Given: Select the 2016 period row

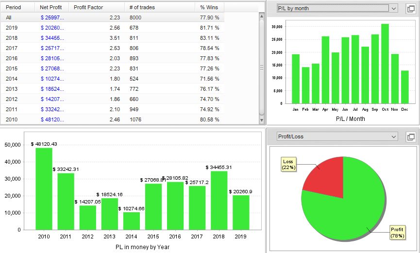Looking at the screenshot, I should pos(112,58).
